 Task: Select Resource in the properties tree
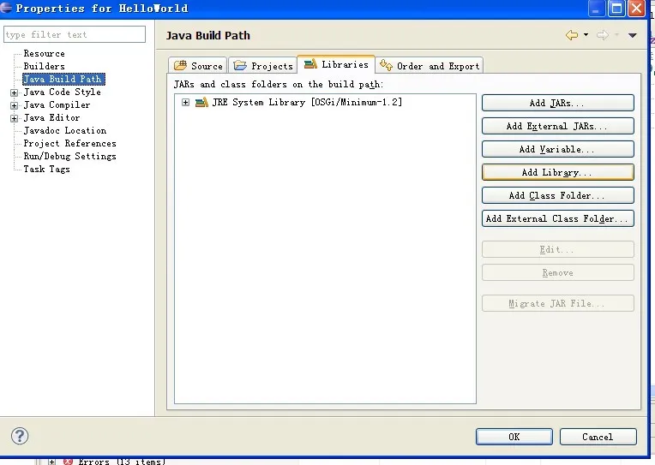click(x=44, y=53)
